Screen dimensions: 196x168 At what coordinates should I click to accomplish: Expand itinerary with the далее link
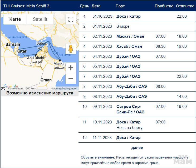(x=137, y=148)
